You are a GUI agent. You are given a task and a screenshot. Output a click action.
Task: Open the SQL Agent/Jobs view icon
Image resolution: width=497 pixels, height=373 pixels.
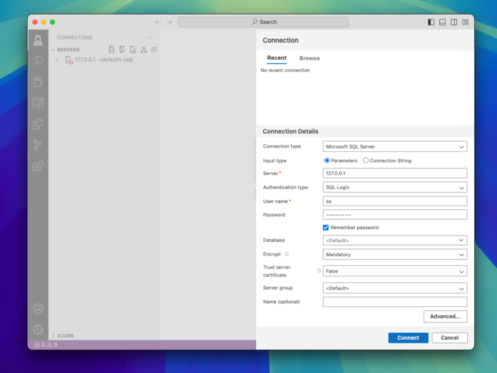point(38,103)
